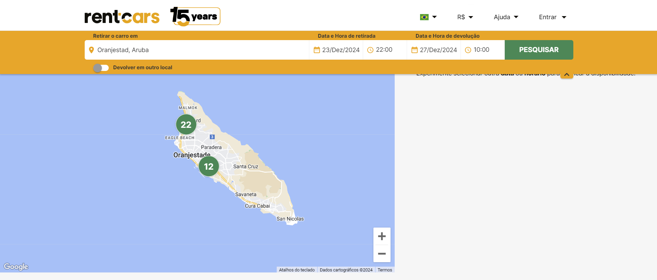Click the pickup date calendar icon
The height and width of the screenshot is (280, 657).
(316, 50)
